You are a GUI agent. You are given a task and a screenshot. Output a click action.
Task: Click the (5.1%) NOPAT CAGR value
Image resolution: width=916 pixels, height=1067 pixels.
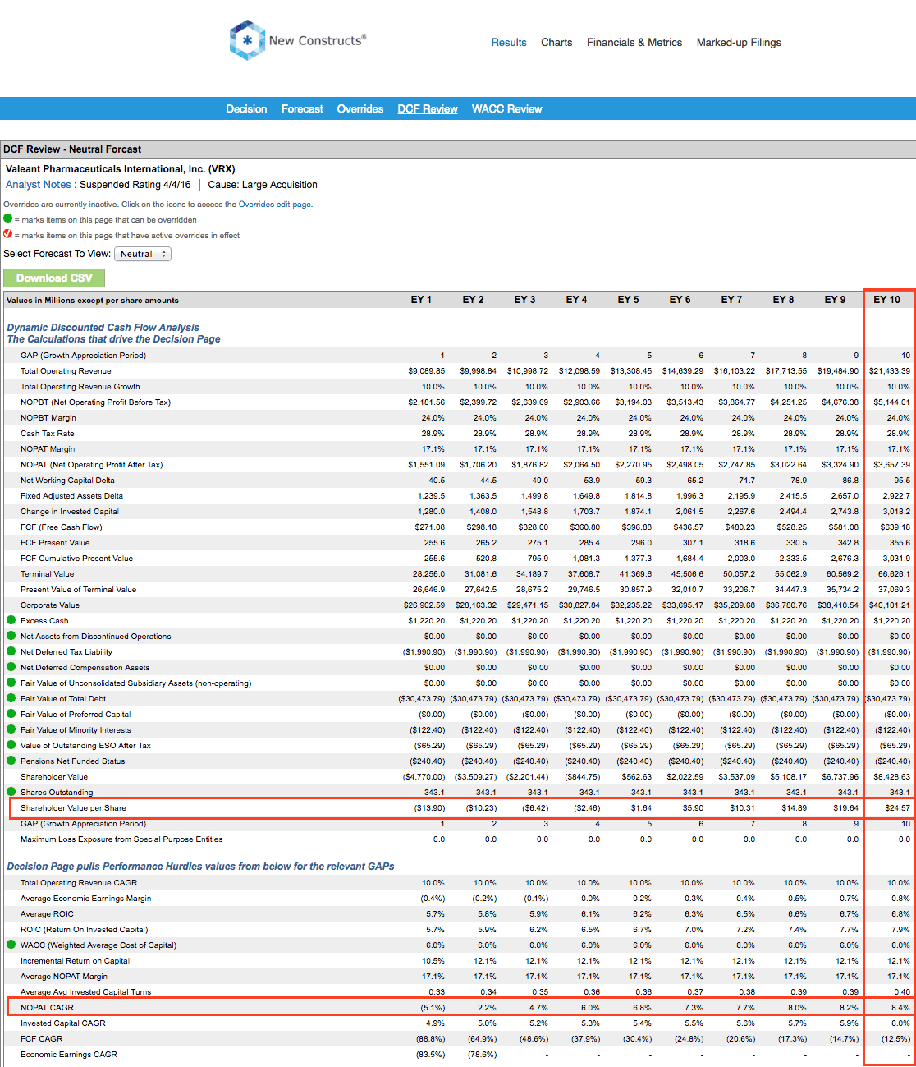[433, 1008]
